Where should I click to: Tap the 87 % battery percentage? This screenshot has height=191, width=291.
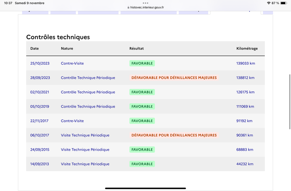point(275,3)
